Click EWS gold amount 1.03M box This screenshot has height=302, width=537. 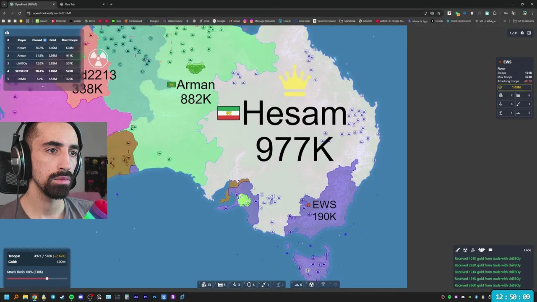tap(514, 87)
